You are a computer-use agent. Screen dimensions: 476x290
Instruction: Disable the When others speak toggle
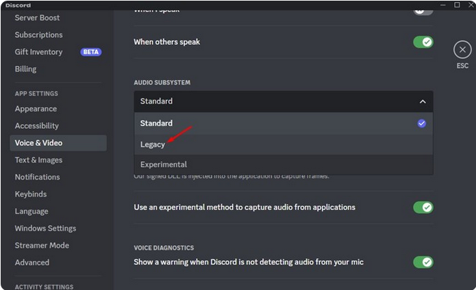click(423, 42)
